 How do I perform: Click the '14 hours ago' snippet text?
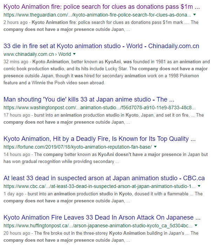tap(17, 155)
